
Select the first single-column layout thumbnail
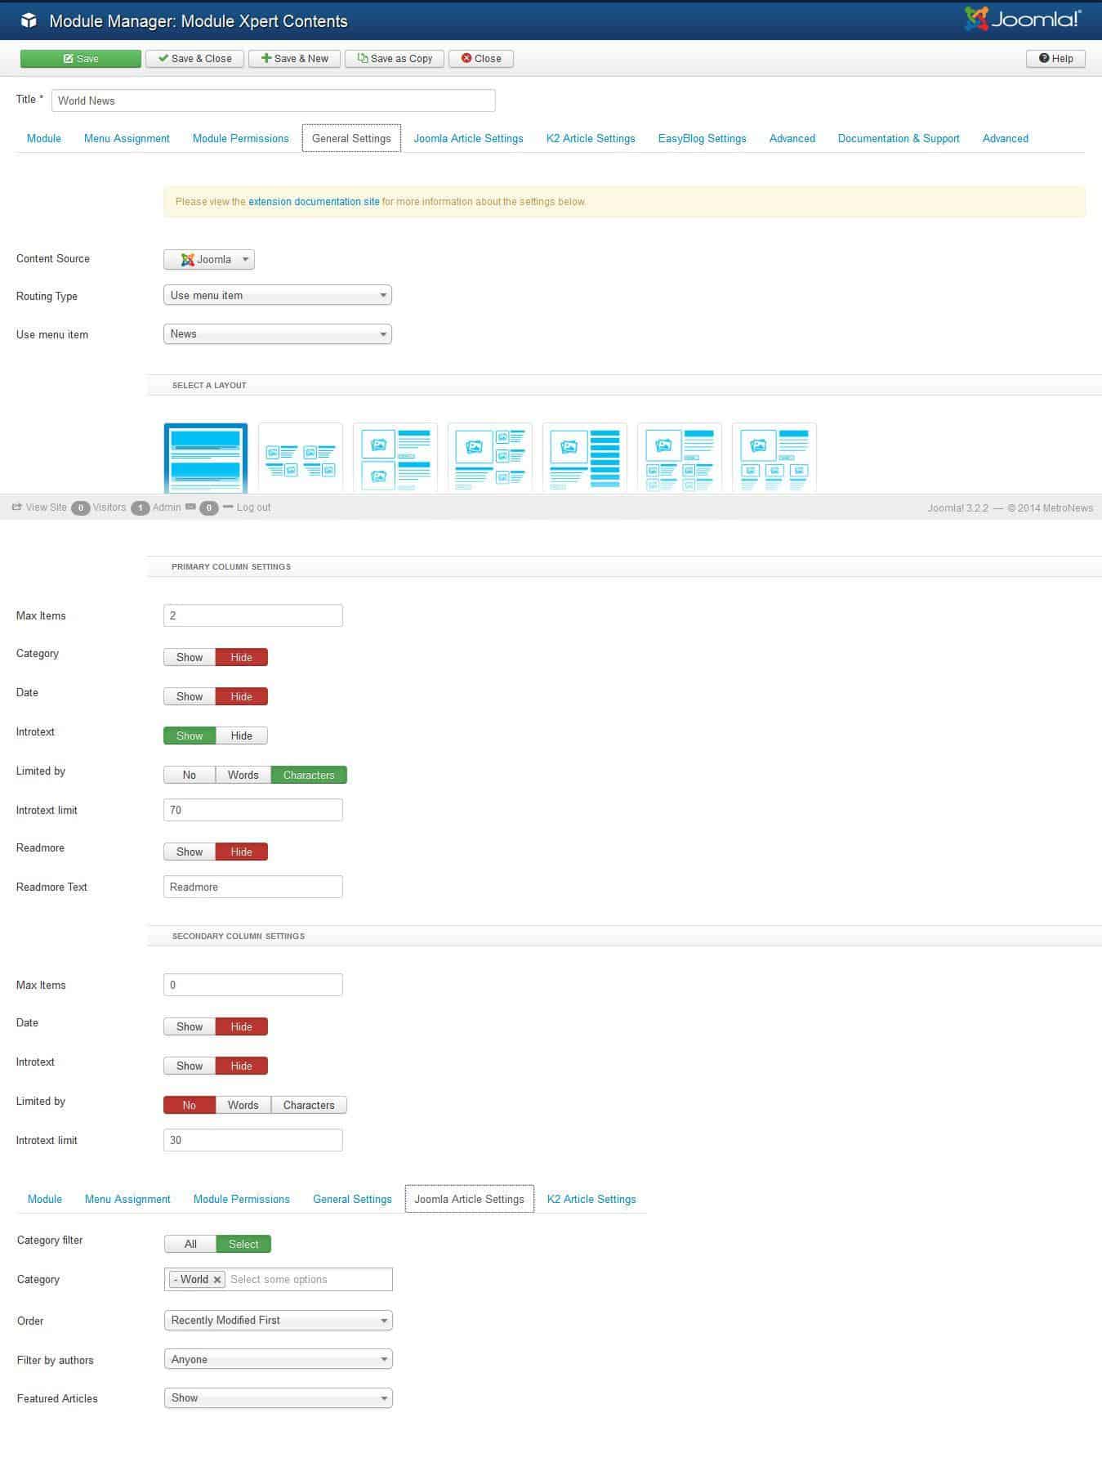[206, 458]
